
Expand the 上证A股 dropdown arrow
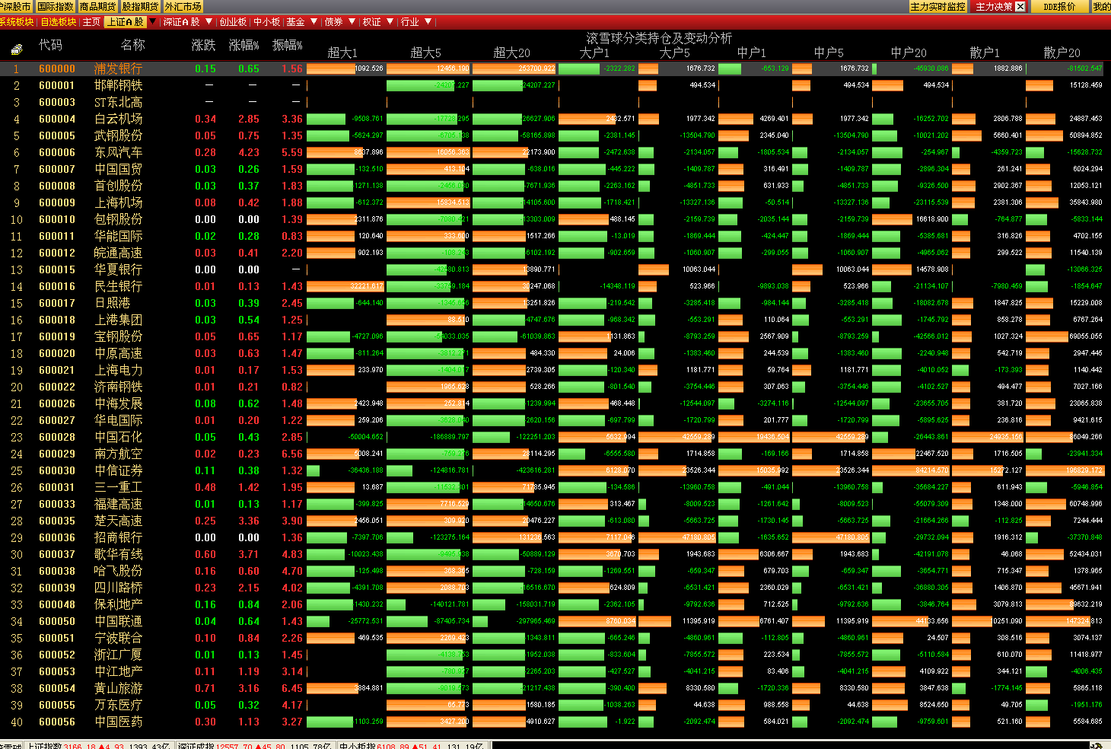point(151,21)
